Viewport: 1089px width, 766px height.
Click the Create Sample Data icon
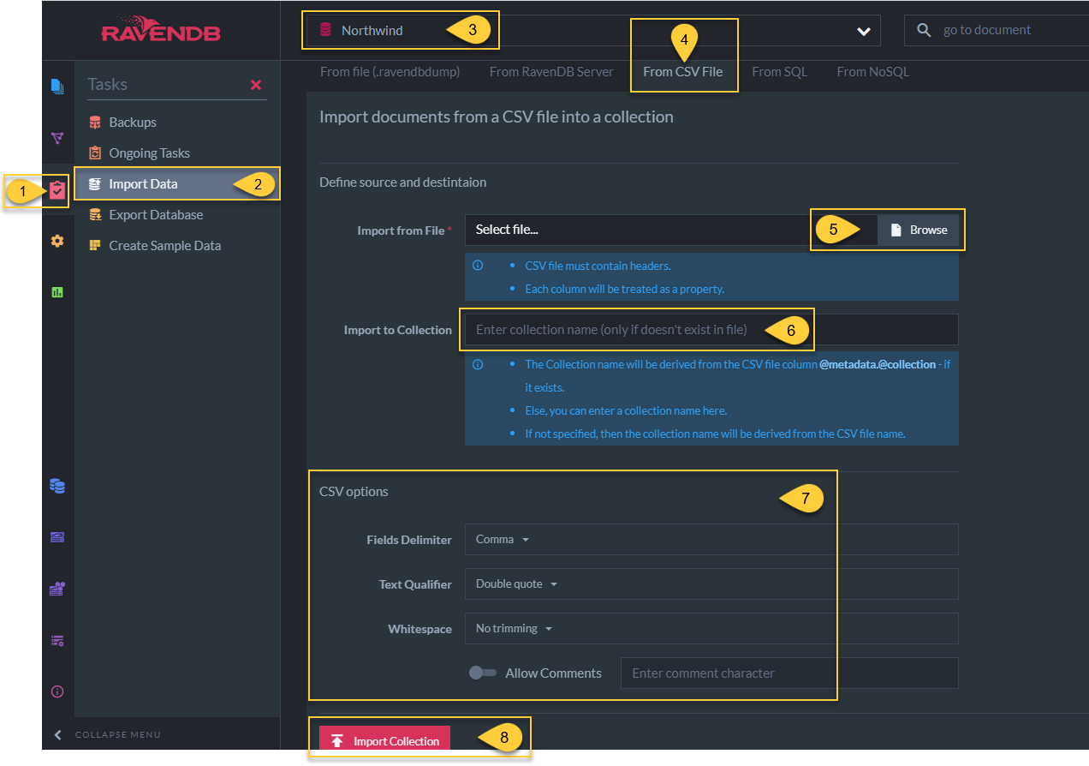pos(95,246)
